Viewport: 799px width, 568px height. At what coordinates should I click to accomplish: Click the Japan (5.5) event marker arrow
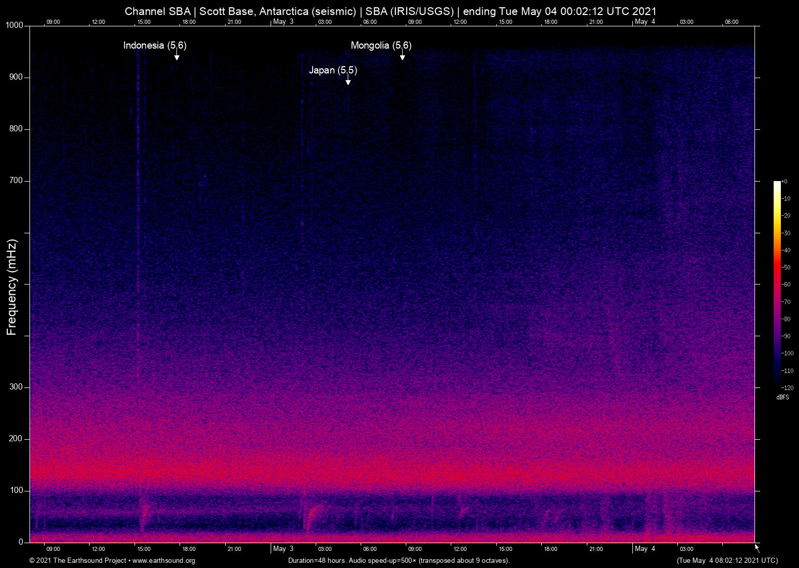tap(347, 82)
